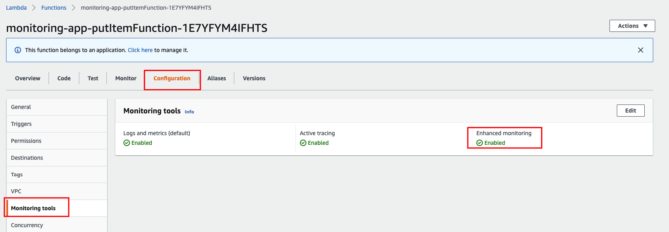Open the Aliases tab

coord(217,78)
